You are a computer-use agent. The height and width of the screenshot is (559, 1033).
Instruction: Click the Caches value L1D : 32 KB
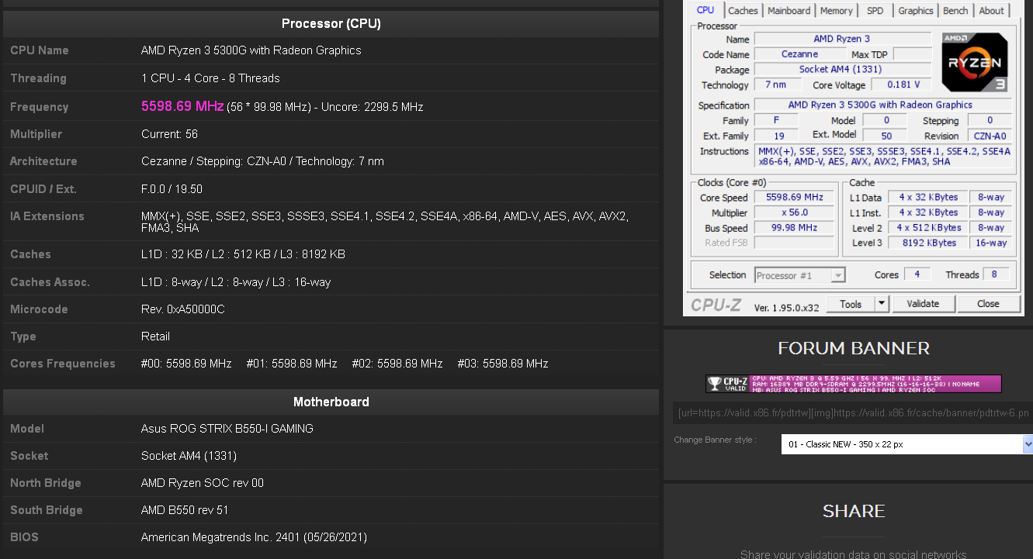pos(243,254)
